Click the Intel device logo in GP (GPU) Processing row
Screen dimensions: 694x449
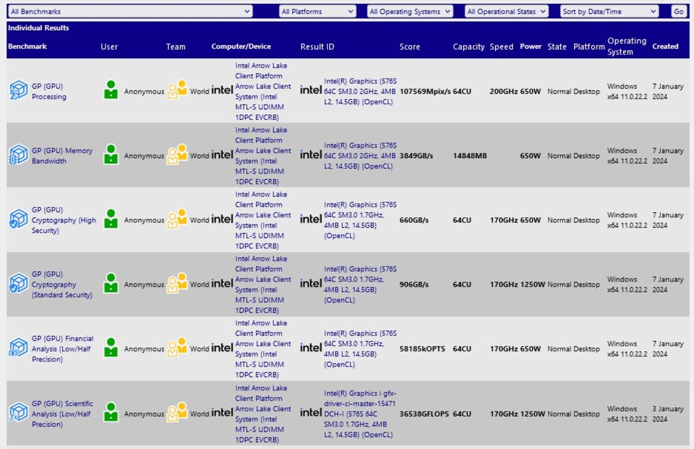click(222, 90)
